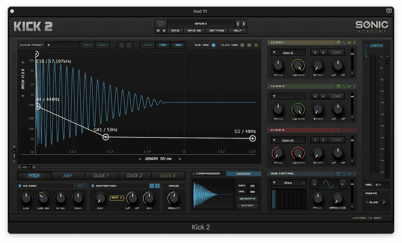Viewport: 402px width, 243px height.
Task: Go to the next preset arrow
Action: pyautogui.click(x=244, y=24)
